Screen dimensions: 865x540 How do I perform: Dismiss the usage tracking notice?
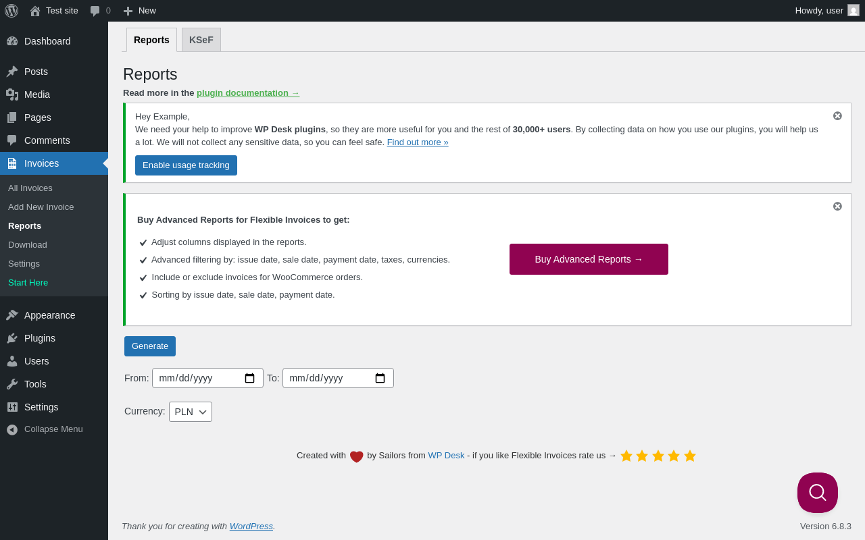[x=837, y=116]
